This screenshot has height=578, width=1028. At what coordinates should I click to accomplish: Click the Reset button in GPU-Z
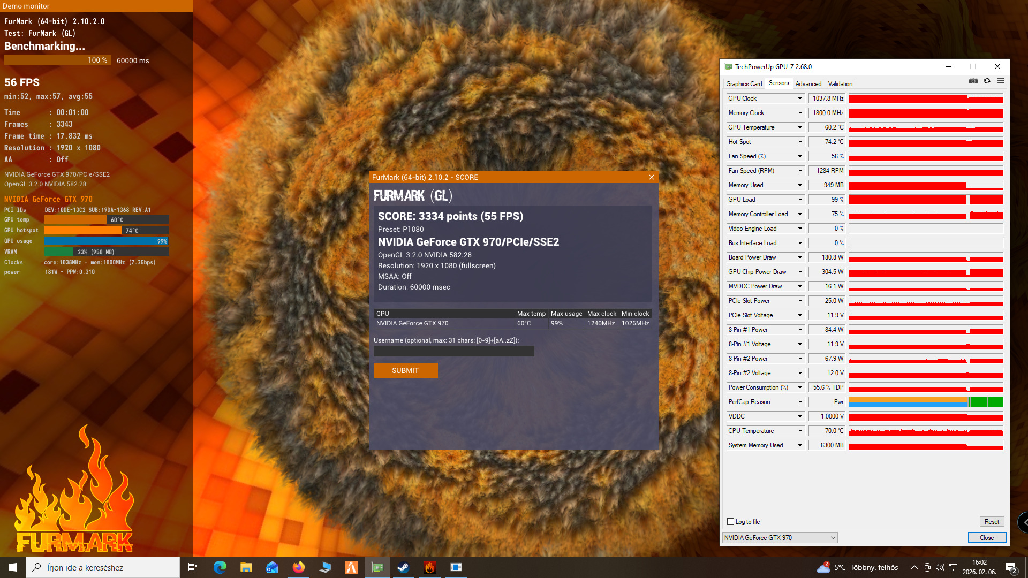point(991,522)
